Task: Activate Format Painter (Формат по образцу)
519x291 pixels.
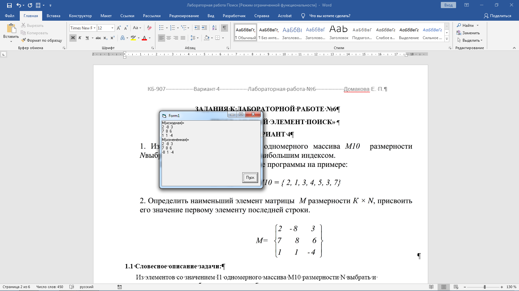Action: pyautogui.click(x=42, y=40)
